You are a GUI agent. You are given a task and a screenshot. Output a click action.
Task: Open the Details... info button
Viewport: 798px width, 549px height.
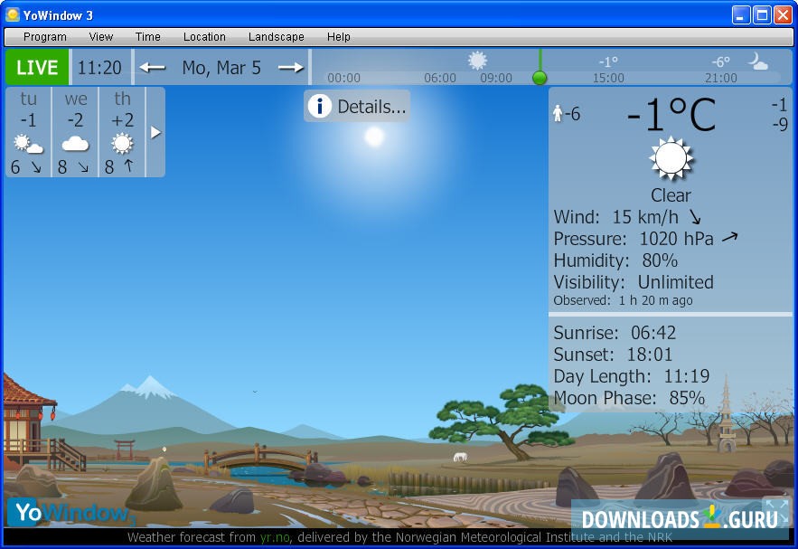point(357,107)
